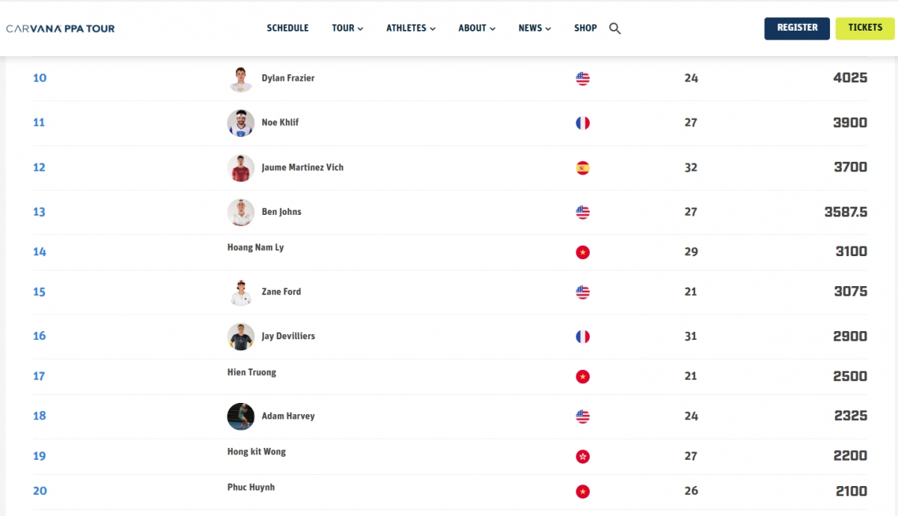
Task: Open the NEWS dropdown menu
Action: 534,28
